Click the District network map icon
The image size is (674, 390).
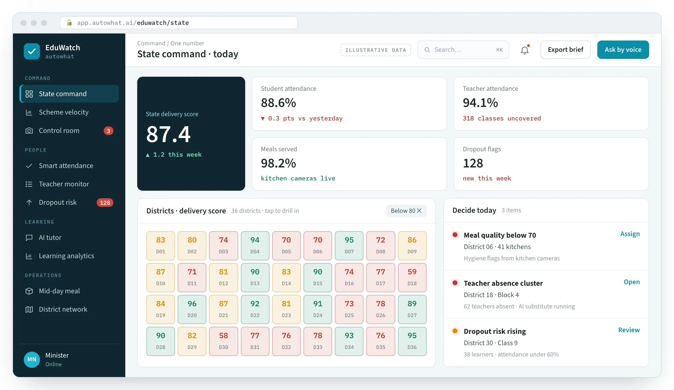click(29, 310)
